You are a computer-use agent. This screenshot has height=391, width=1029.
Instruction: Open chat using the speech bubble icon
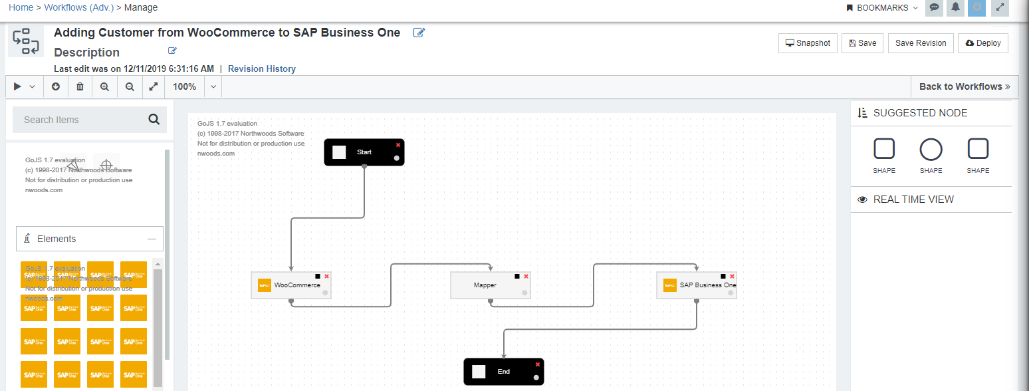[x=934, y=7]
